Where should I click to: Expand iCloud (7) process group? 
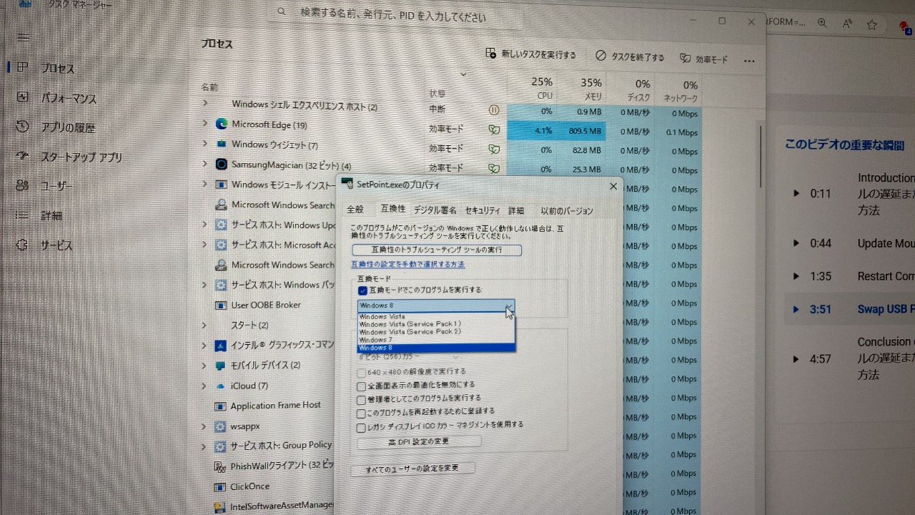click(204, 386)
